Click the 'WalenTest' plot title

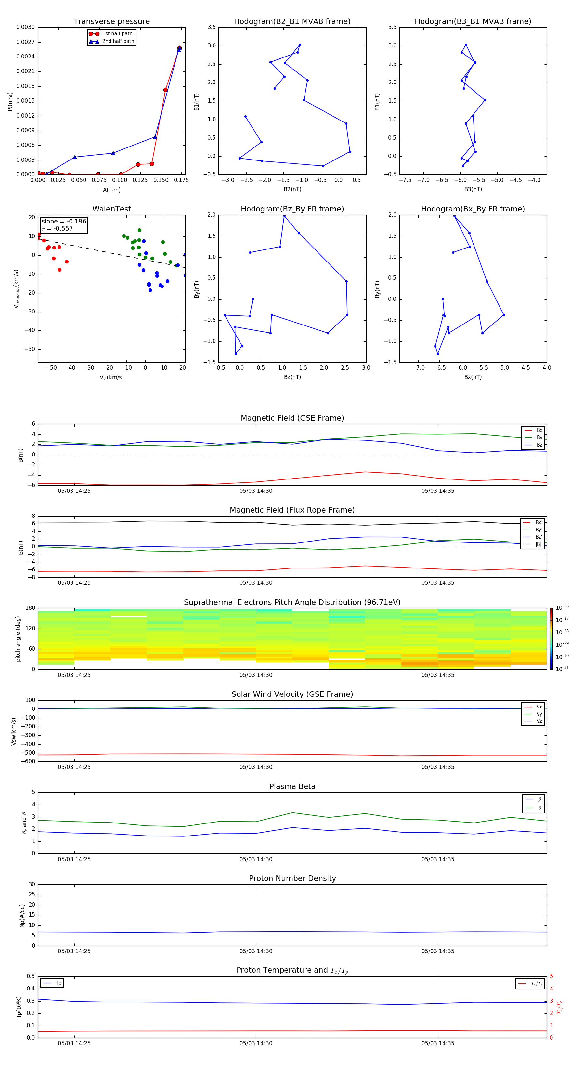pyautogui.click(x=111, y=209)
